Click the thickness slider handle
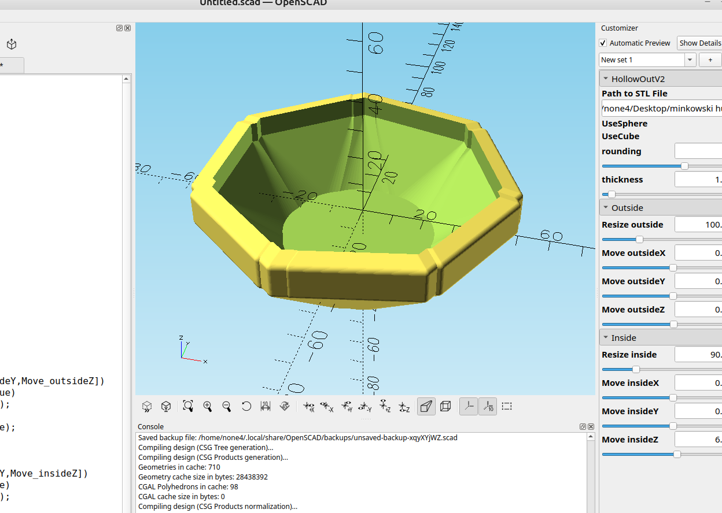 pos(612,195)
